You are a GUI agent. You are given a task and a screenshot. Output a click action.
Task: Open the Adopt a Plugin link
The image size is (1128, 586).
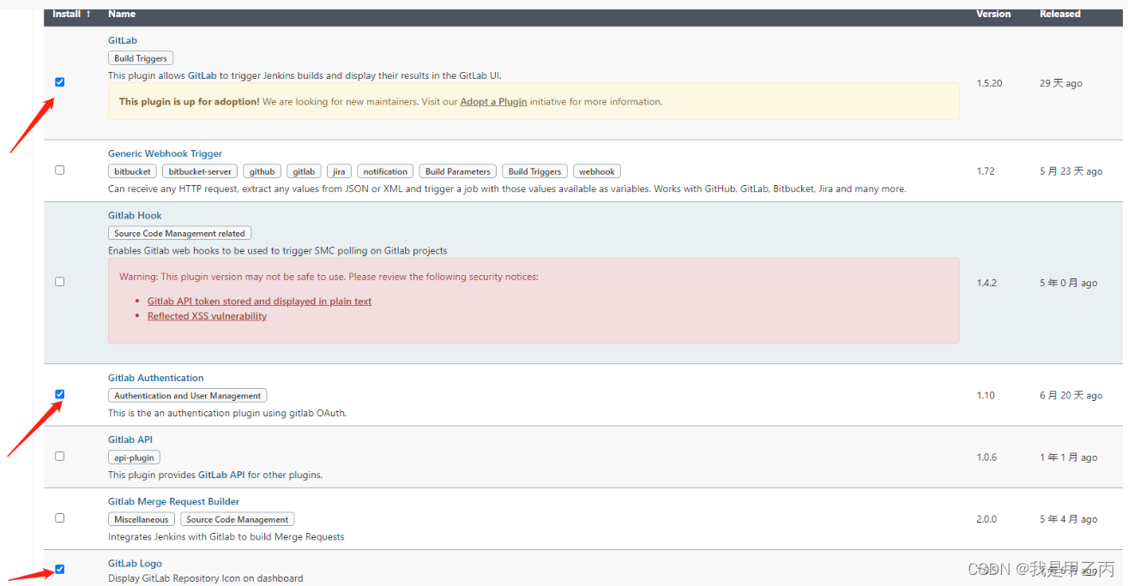[x=493, y=101]
